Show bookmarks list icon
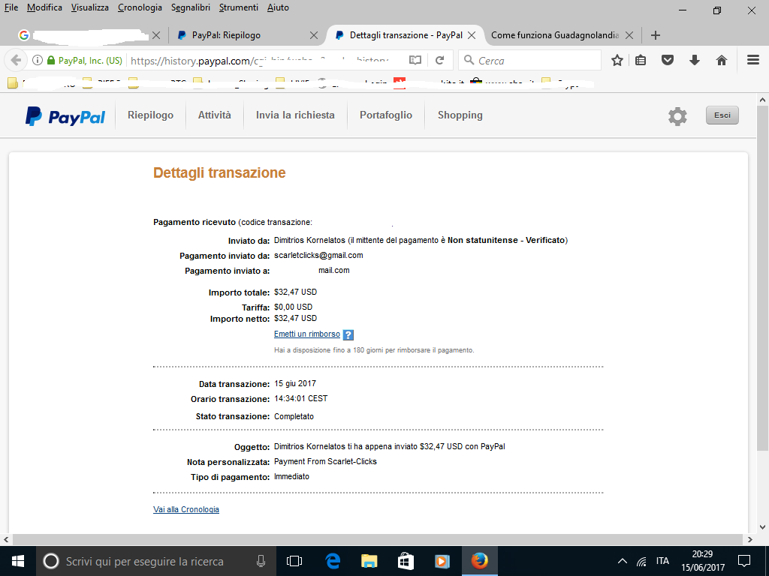The image size is (769, 576). 641,60
